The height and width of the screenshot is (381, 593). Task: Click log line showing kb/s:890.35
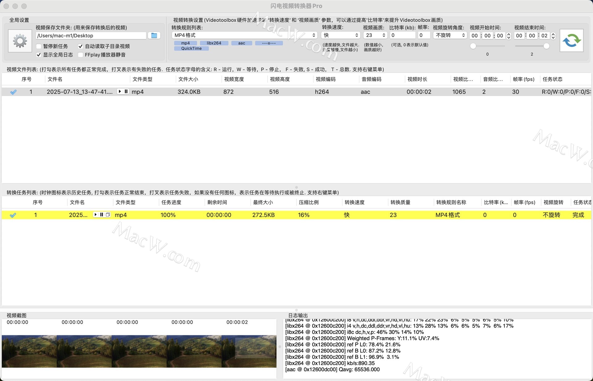(x=330, y=363)
